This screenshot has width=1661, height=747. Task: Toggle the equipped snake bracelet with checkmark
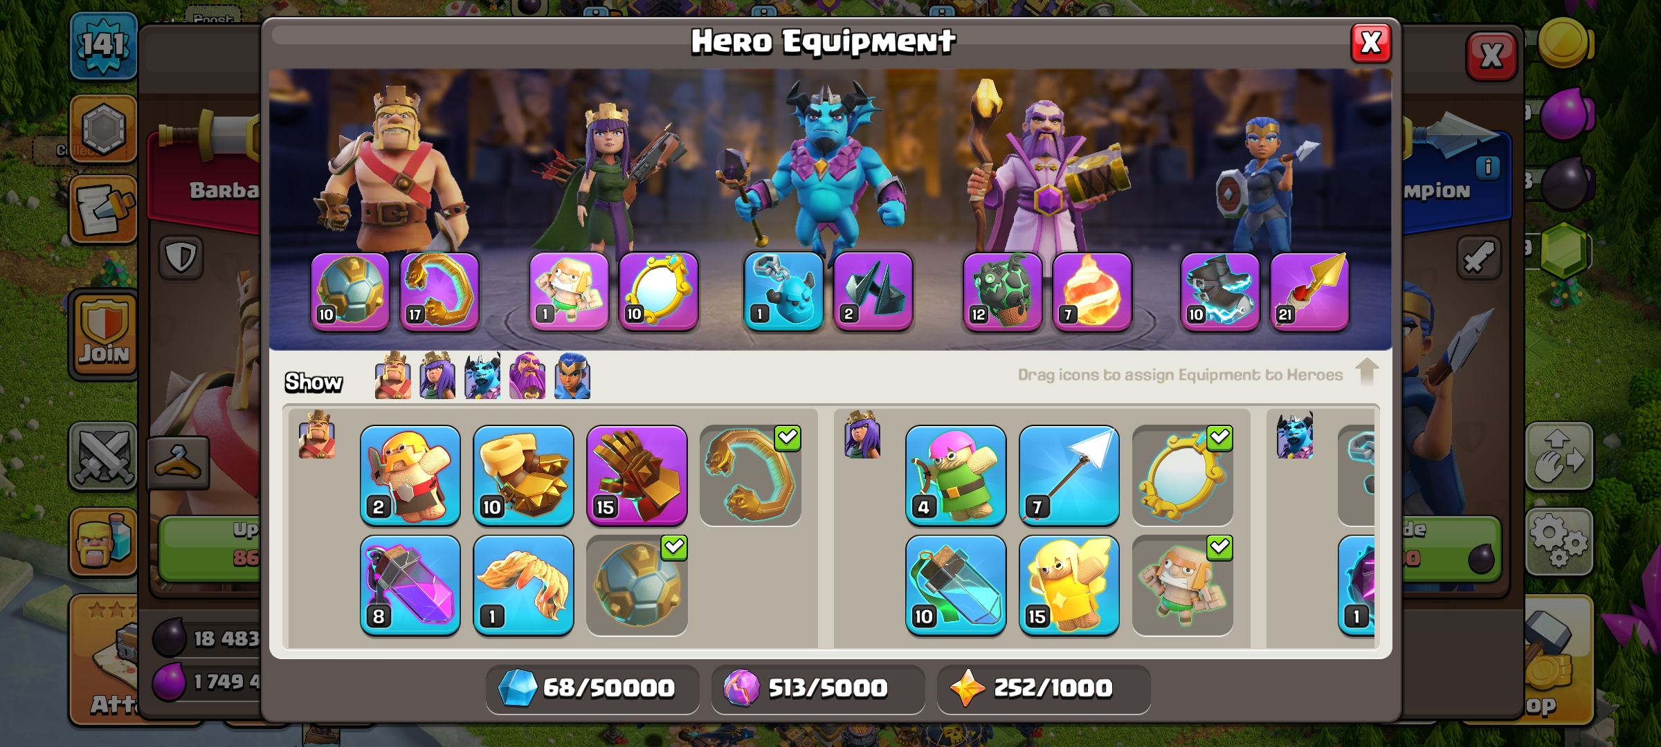[x=750, y=475]
